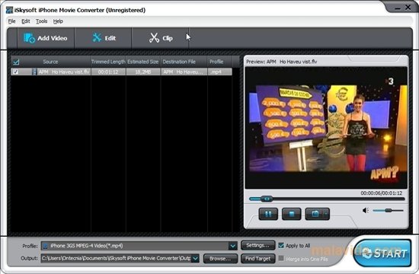Toggle the Apply to All checkbox
The width and height of the screenshot is (419, 274).
pos(281,245)
